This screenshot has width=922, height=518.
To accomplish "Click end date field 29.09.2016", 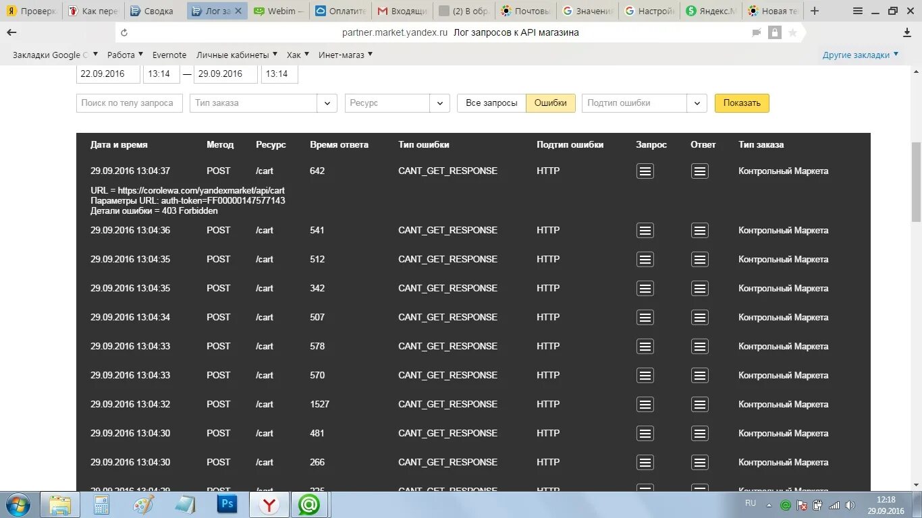I will click(x=225, y=74).
